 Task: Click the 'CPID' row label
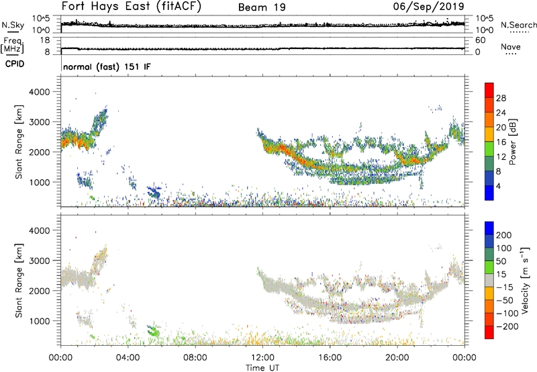point(15,64)
